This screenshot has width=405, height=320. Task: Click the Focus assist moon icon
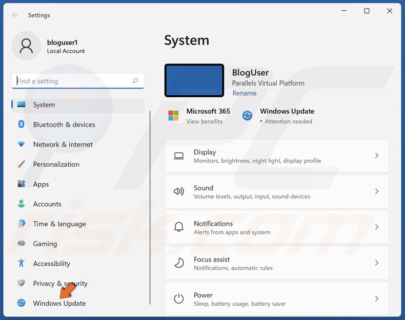pos(179,263)
